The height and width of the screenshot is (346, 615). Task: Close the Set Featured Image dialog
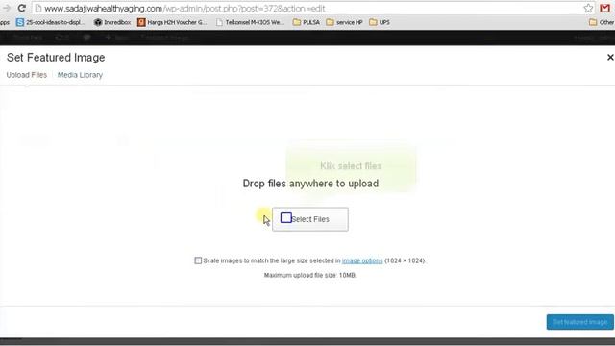click(x=610, y=58)
